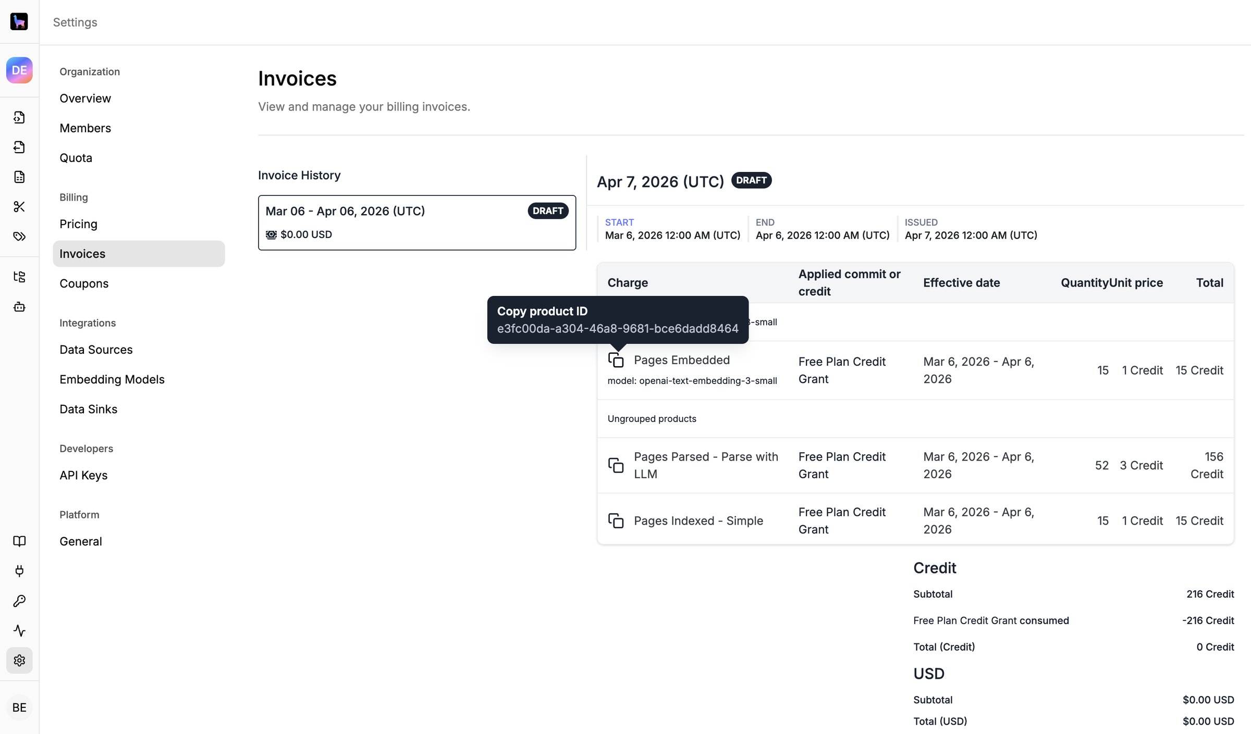1251x734 pixels.
Task: Click the tree structure sidebar icon
Action: tap(19, 277)
